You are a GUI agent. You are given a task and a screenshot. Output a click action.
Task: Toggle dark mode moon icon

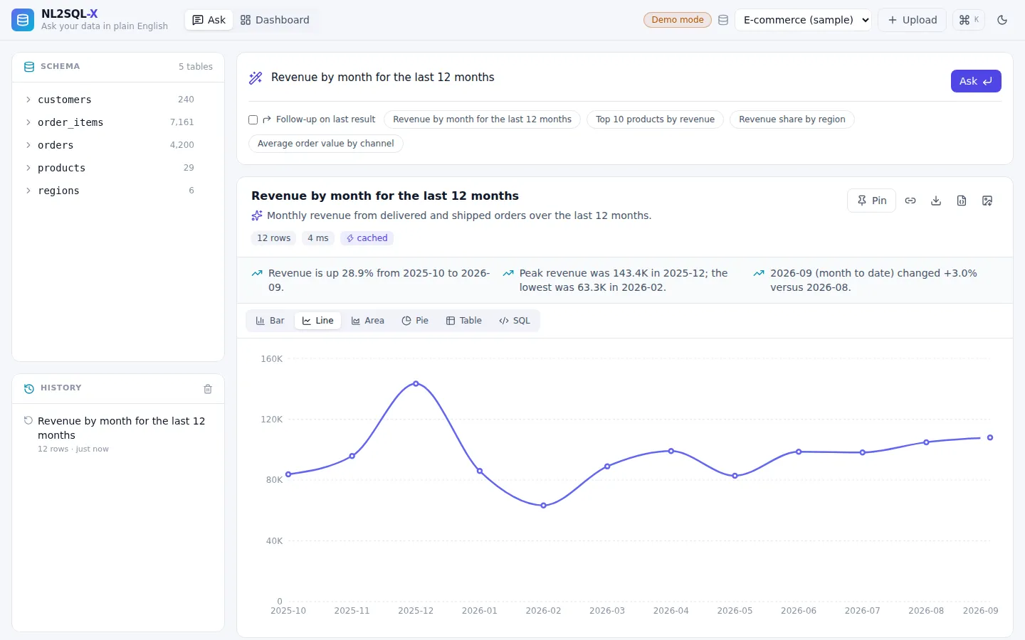pyautogui.click(x=1002, y=20)
